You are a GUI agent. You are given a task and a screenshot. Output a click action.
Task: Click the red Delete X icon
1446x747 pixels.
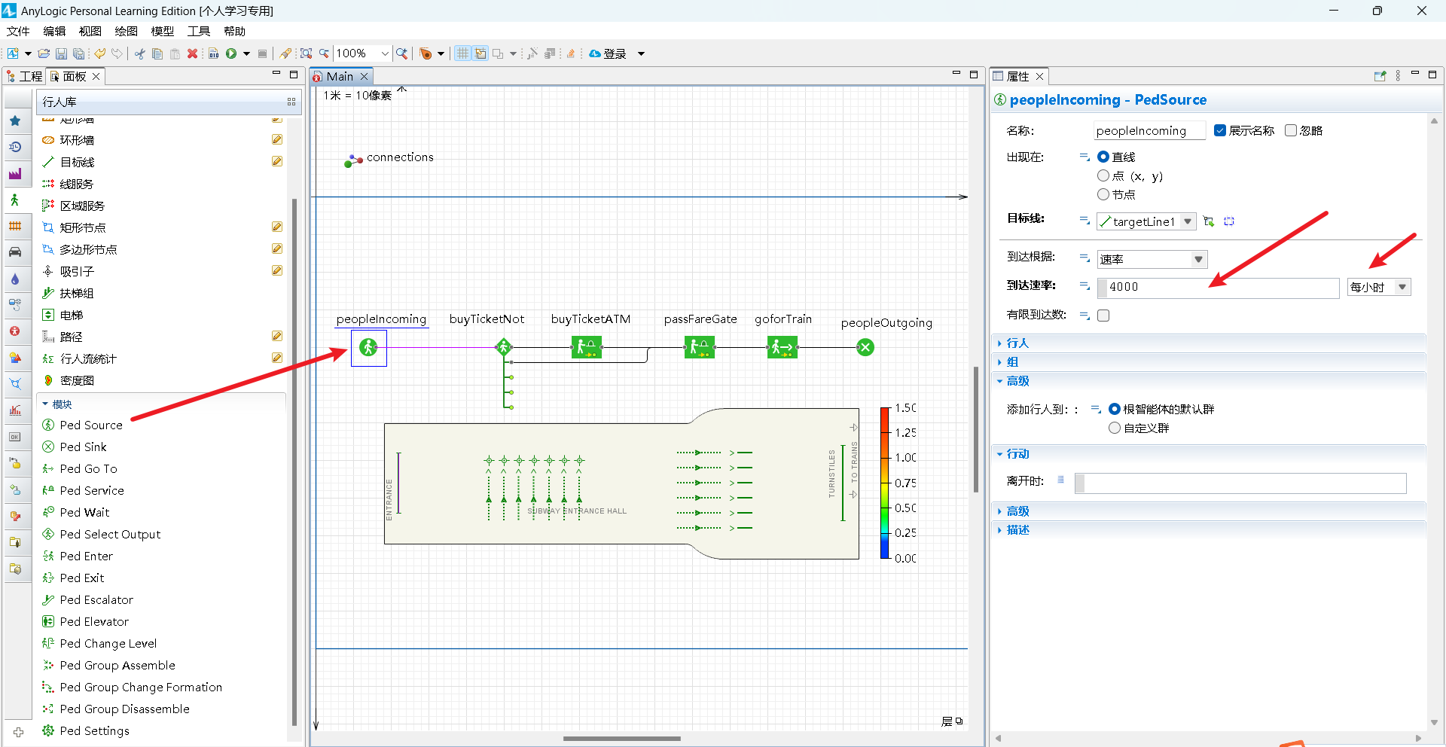coord(192,53)
